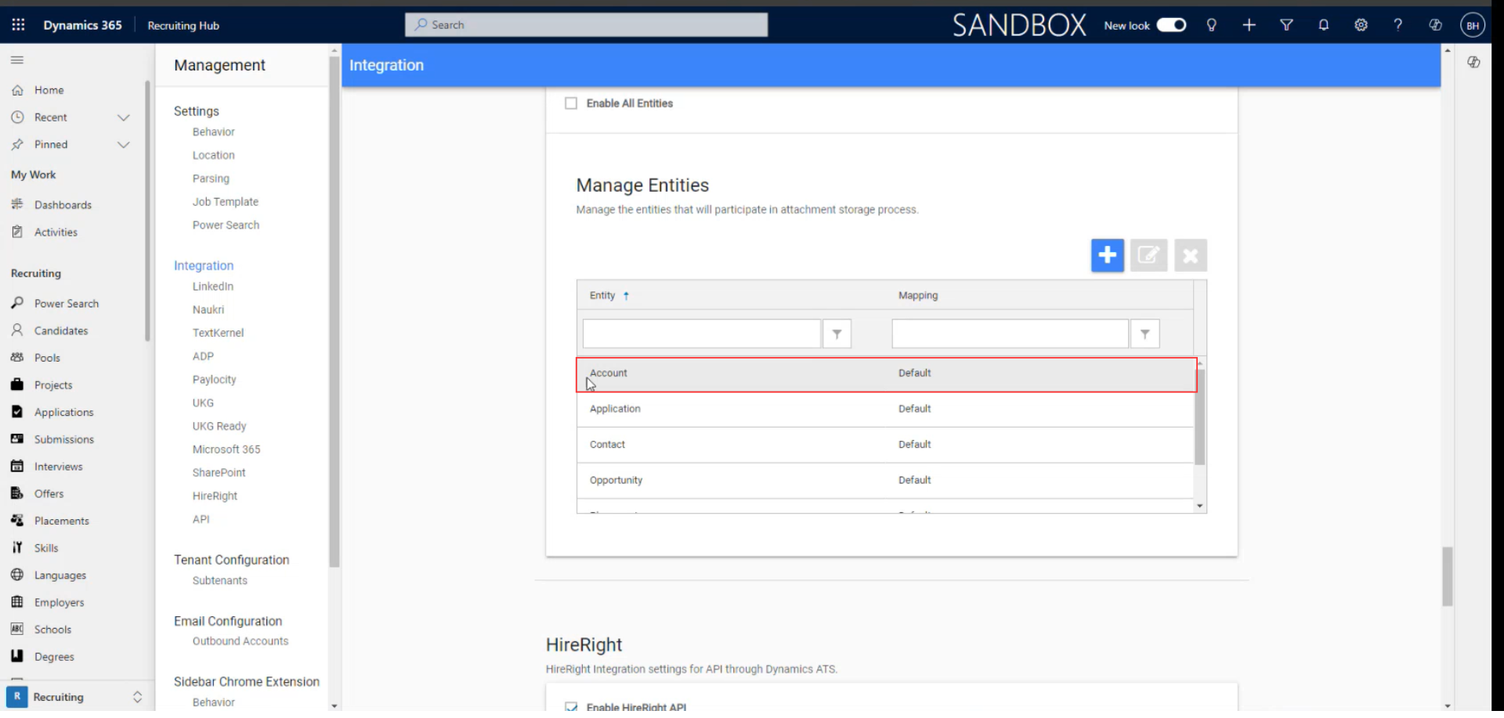Viewport: 1504px width, 718px height.
Task: Expand the Recent section chevron
Action: click(123, 117)
